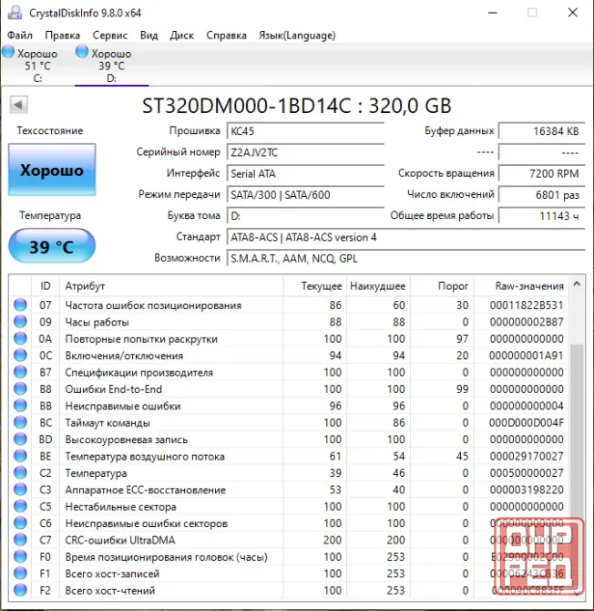Click the Возможности field S.M.A.R.T., AAM, NCQ, GPL

405,258
